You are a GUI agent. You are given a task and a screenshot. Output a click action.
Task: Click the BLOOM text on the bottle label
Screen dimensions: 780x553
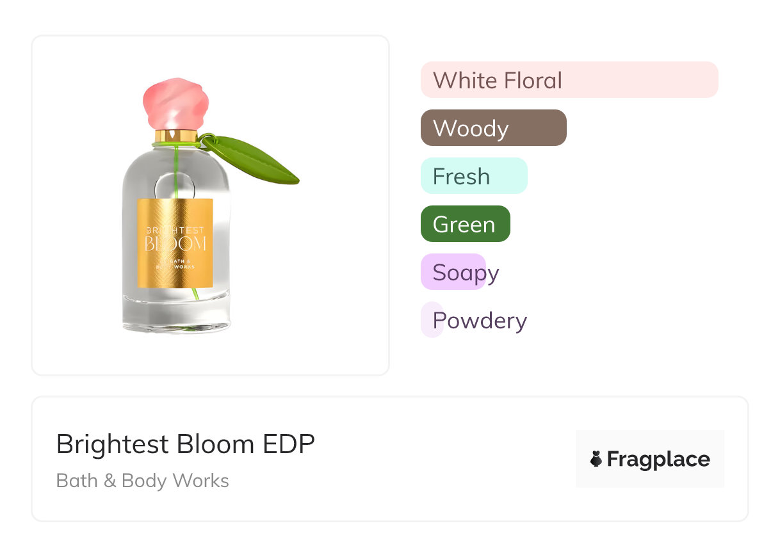175,243
